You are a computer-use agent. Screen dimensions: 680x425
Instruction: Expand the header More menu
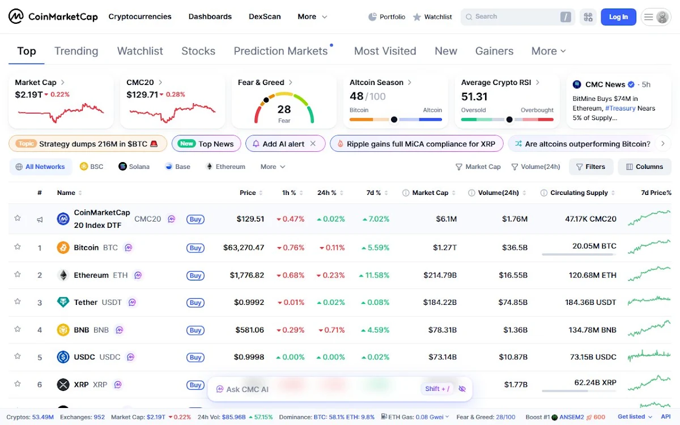(312, 17)
